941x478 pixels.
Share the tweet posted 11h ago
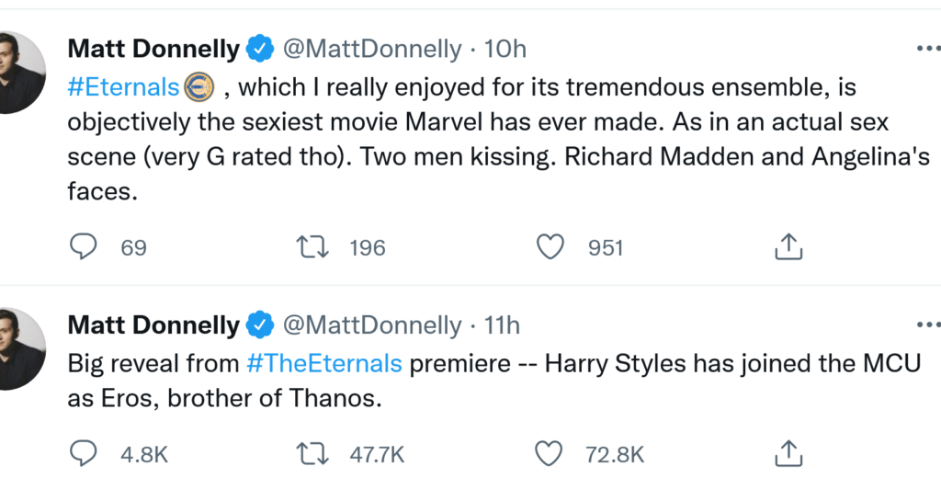click(x=789, y=453)
